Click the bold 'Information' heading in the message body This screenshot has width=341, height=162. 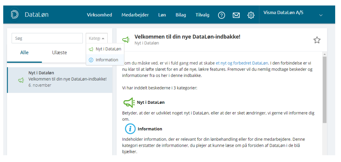pos(150,129)
